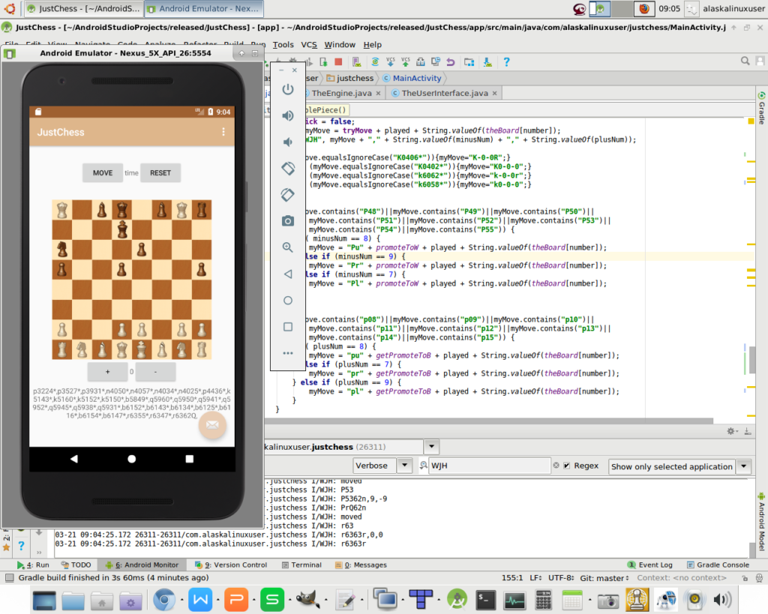The width and height of the screenshot is (768, 614).
Task: Tap the RESET button in the app
Action: point(160,173)
